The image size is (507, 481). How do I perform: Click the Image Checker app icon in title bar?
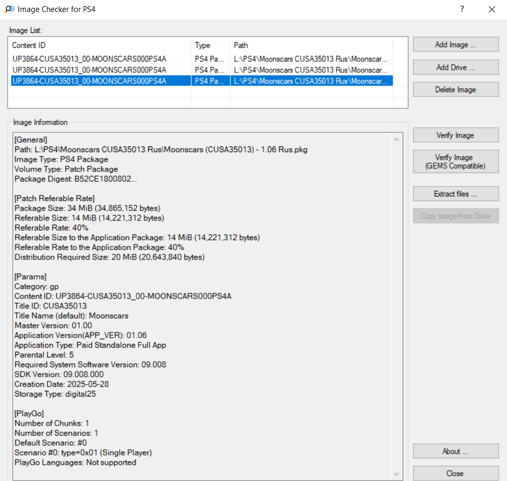[x=9, y=9]
